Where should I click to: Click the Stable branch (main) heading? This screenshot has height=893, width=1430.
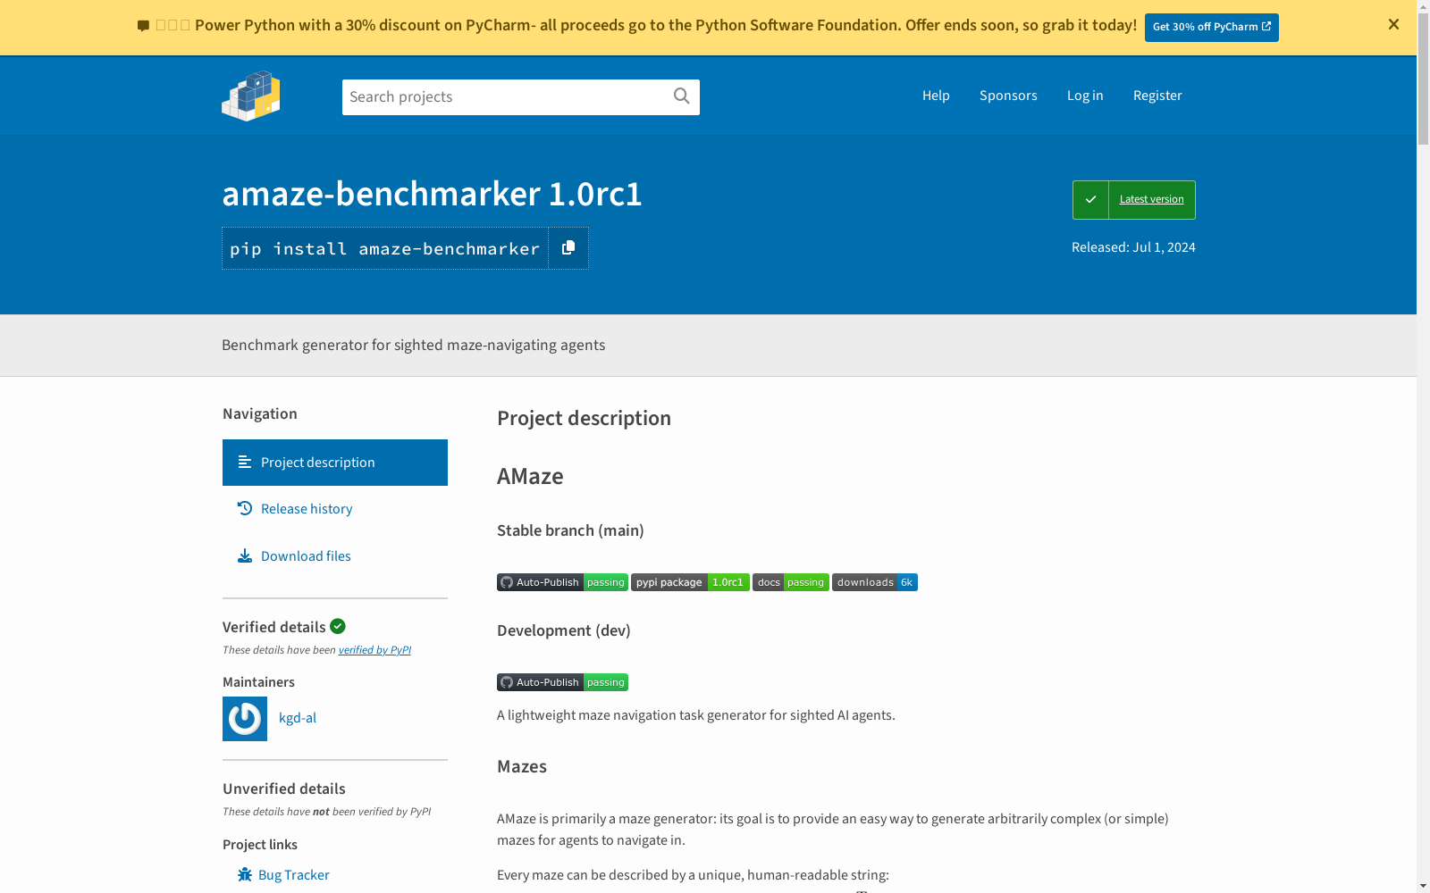(x=570, y=530)
